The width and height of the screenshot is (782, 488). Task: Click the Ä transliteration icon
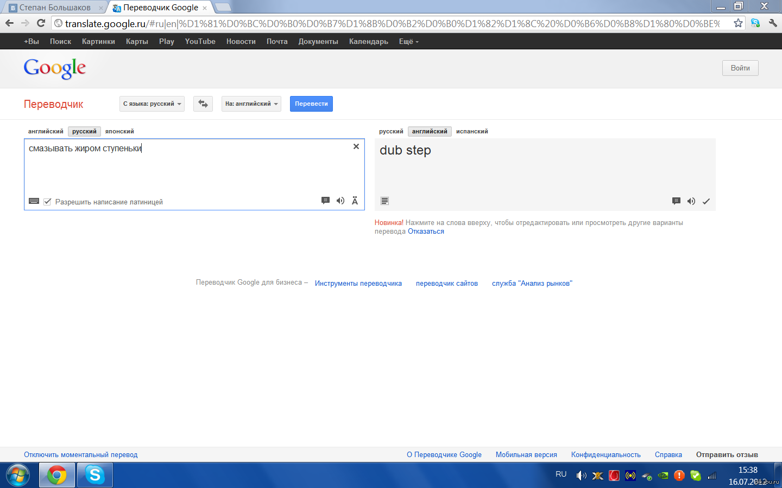tap(355, 201)
